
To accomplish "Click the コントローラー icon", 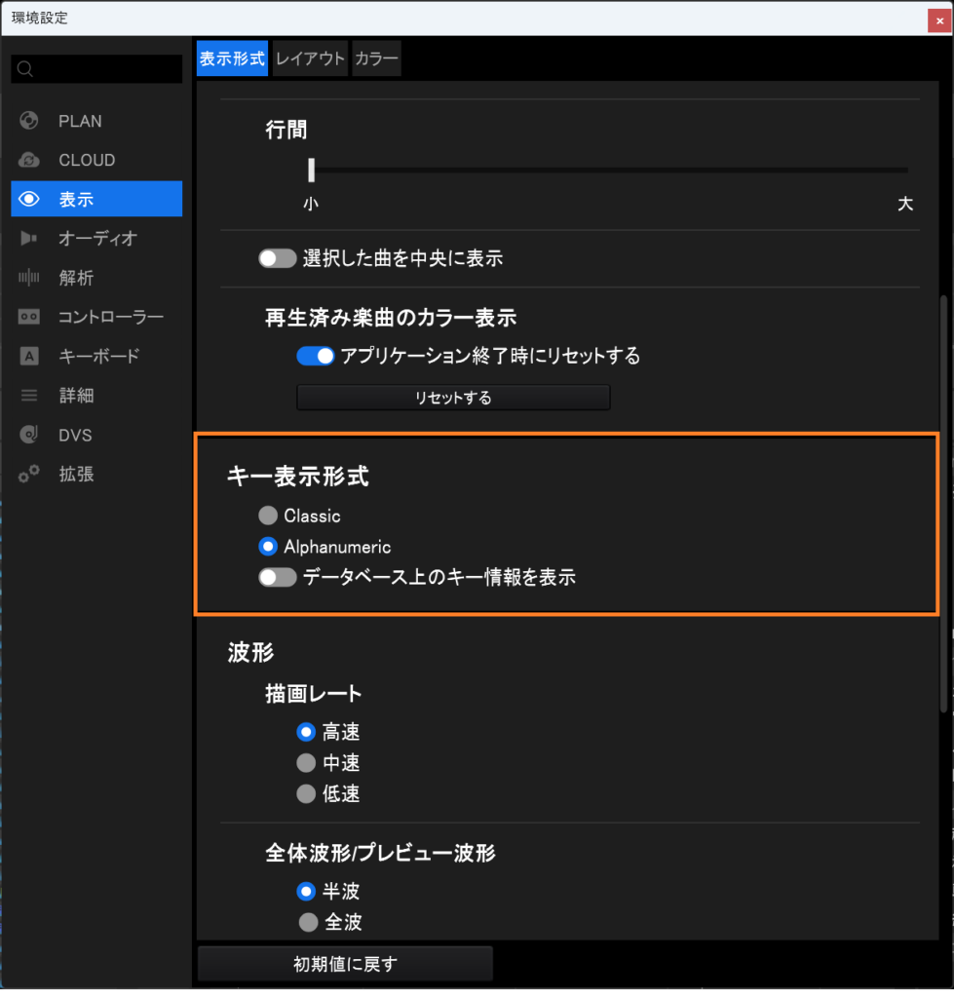I will point(29,318).
